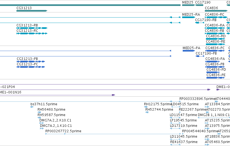Click the CG17190-RB transcript
Image resolution: width=230 pixels, height=146 pixels.
199,23
